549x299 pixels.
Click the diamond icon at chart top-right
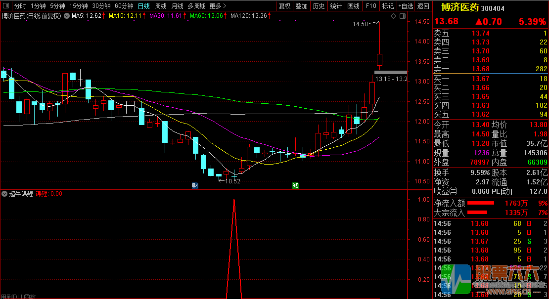[394, 16]
